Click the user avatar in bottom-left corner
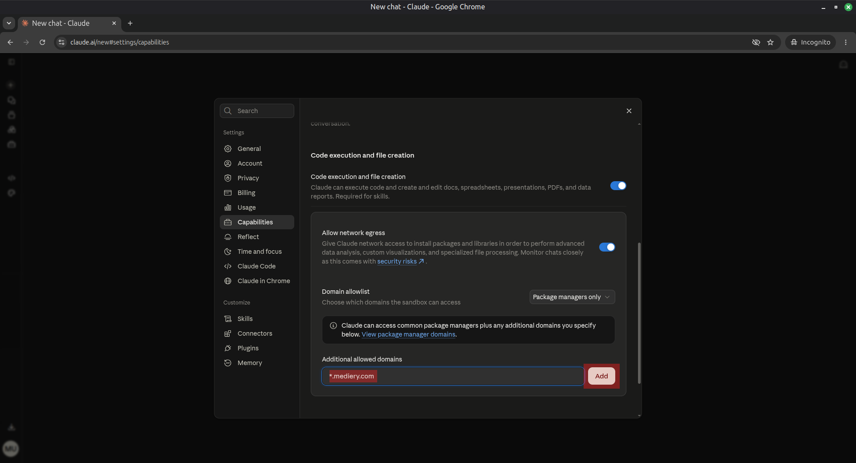The width and height of the screenshot is (856, 463). pyautogui.click(x=11, y=448)
